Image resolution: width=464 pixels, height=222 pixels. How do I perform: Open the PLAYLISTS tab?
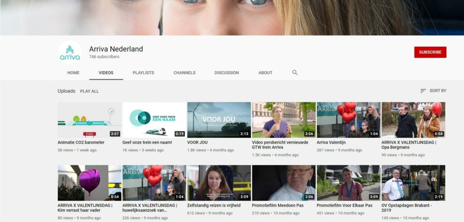143,73
